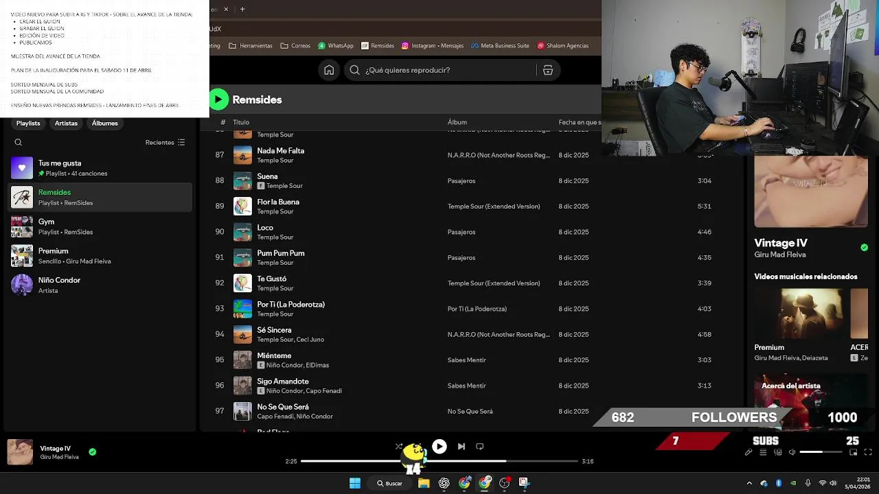Open the Meta Business Suite bookmark
Image resolution: width=879 pixels, height=494 pixels.
click(x=499, y=46)
